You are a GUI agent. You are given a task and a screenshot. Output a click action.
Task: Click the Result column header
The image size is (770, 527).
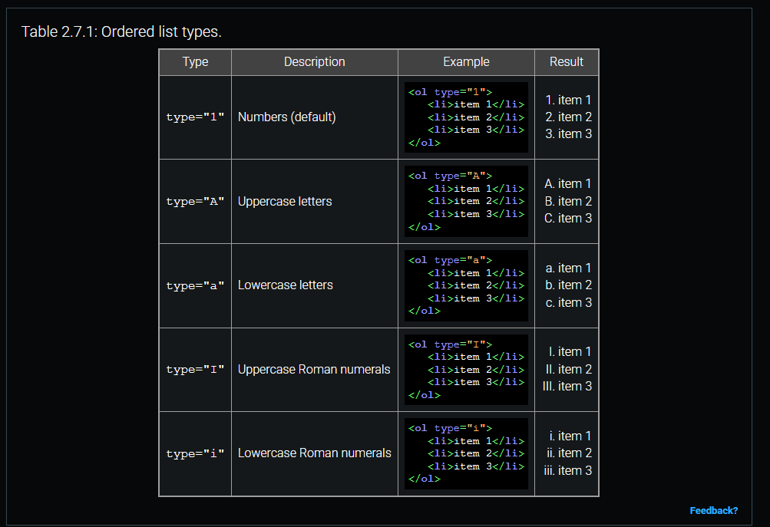coord(567,62)
